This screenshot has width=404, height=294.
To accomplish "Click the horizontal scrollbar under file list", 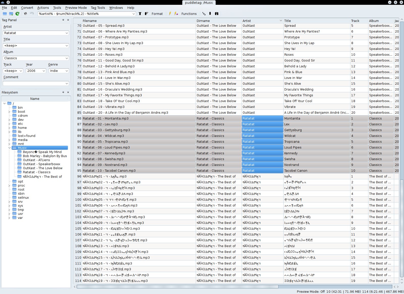I will 177,287.
